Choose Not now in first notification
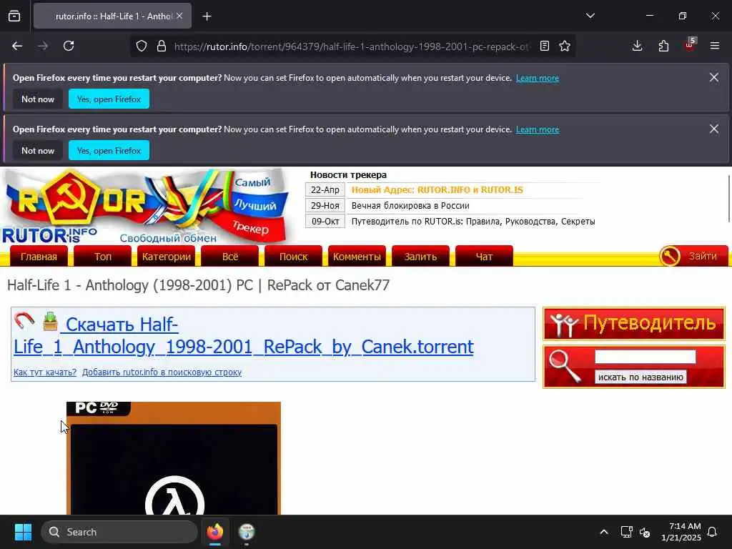 [38, 99]
